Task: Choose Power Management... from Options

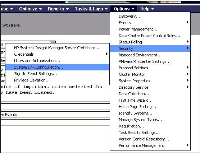Action: (150, 29)
